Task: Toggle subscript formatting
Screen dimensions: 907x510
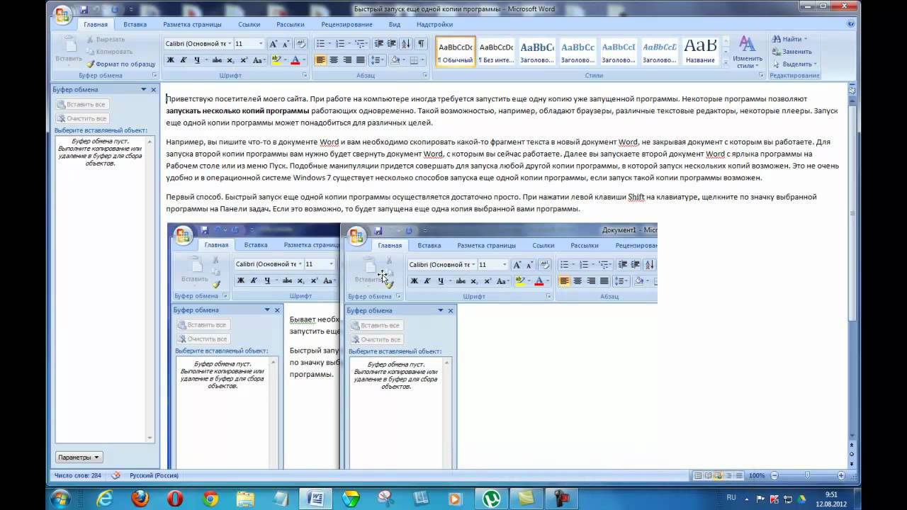Action: click(x=229, y=60)
